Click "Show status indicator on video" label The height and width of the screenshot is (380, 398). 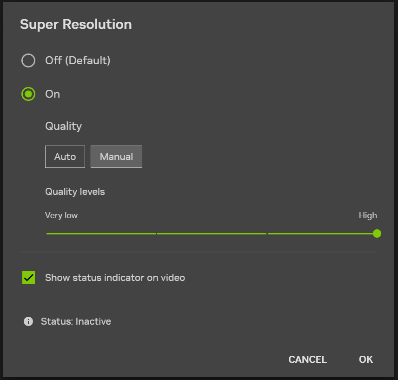pyautogui.click(x=115, y=278)
